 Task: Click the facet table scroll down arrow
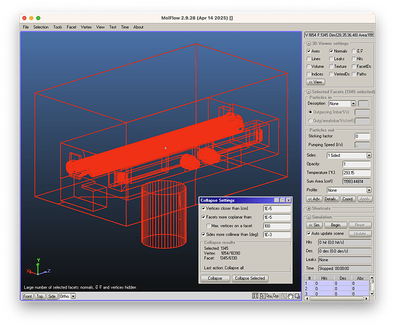point(371,294)
